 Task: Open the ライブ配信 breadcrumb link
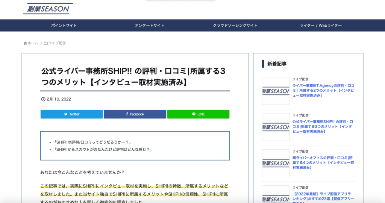pyautogui.click(x=57, y=43)
